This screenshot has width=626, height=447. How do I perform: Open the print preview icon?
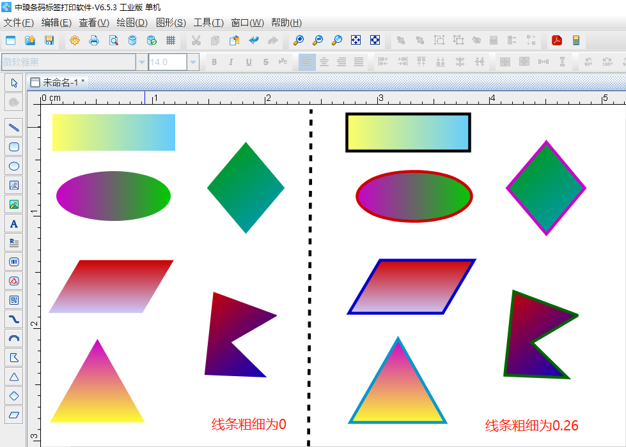[113, 40]
